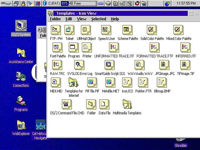The width and height of the screenshot is (200, 150).
Task: Select the Speech User template
Action: (106, 30)
